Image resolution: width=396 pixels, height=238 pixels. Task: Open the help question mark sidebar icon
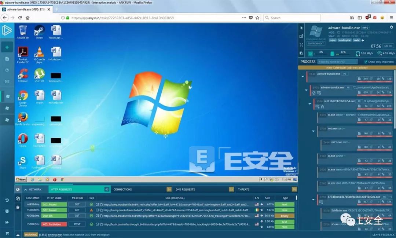click(x=7, y=70)
